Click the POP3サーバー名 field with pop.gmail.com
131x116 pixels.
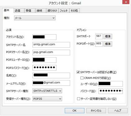point(51,52)
